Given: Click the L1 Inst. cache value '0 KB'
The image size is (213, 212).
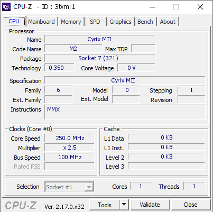Looking at the screenshot, I should (166, 147).
